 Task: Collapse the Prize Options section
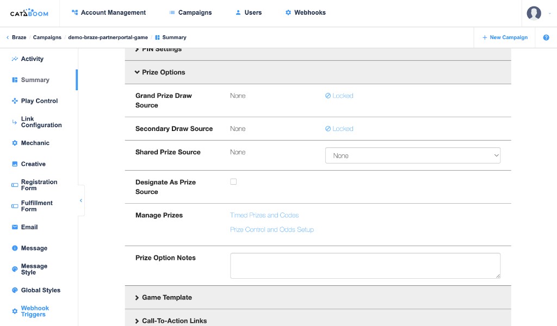[163, 72]
